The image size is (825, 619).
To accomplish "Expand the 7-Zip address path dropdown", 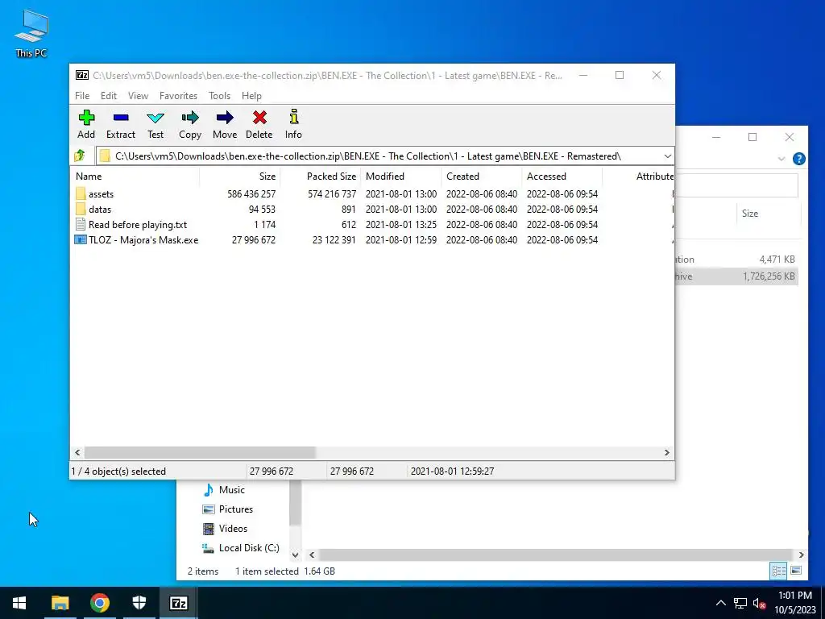I will click(667, 156).
